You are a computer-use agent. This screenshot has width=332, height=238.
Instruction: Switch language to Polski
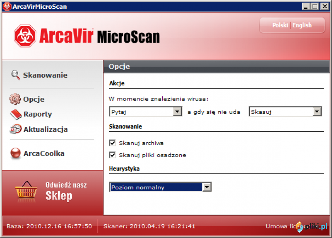(x=280, y=25)
